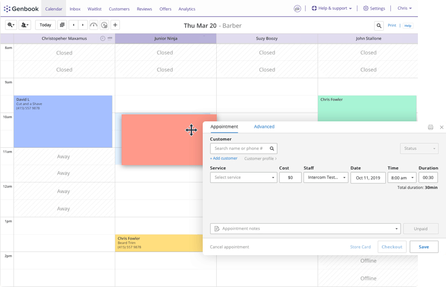
Task: Click the printer icon in appointment dialog
Action: coord(430,127)
